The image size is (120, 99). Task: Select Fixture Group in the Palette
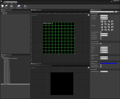pyautogui.click(x=5, y=13)
